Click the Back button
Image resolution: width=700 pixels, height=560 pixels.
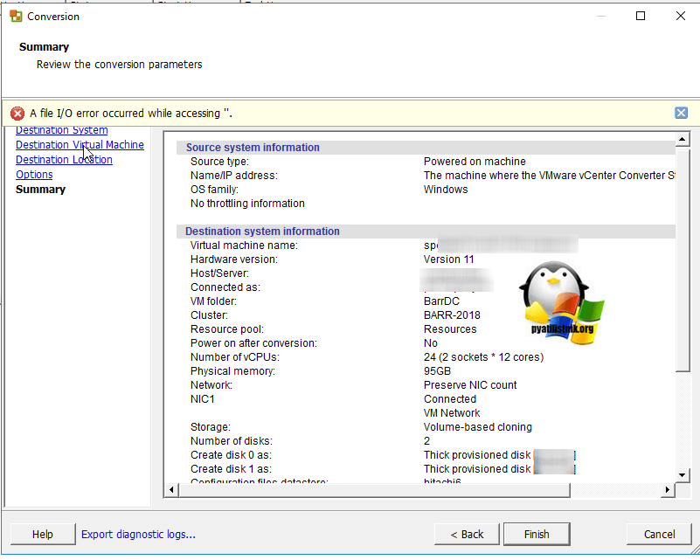click(467, 534)
